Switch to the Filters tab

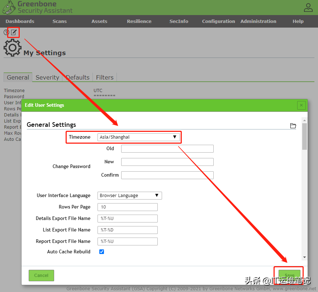[105, 77]
